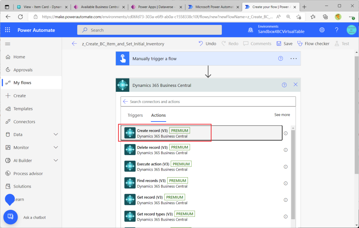Click the actions list scrollbar

pyautogui.click(x=293, y=175)
